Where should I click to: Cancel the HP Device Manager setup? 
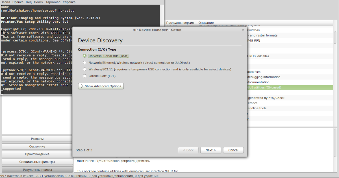coord(233,150)
